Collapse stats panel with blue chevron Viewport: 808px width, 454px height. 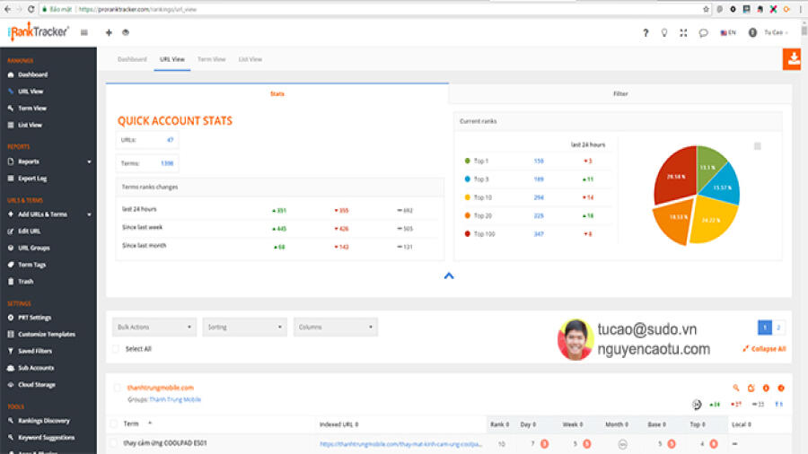tap(449, 276)
